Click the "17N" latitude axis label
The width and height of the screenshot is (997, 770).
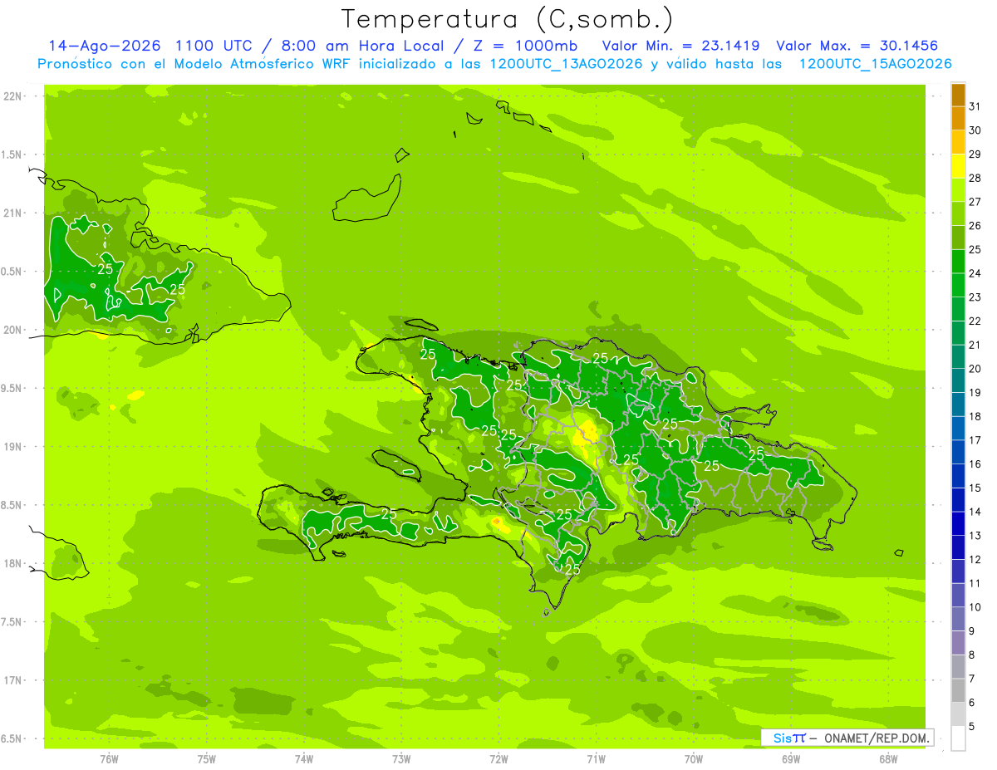pos(13,680)
